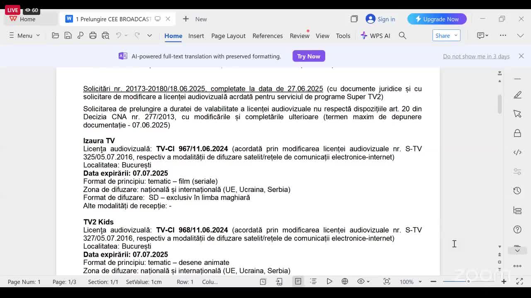
Task: Open undo history dropdown arrow
Action: 126,36
